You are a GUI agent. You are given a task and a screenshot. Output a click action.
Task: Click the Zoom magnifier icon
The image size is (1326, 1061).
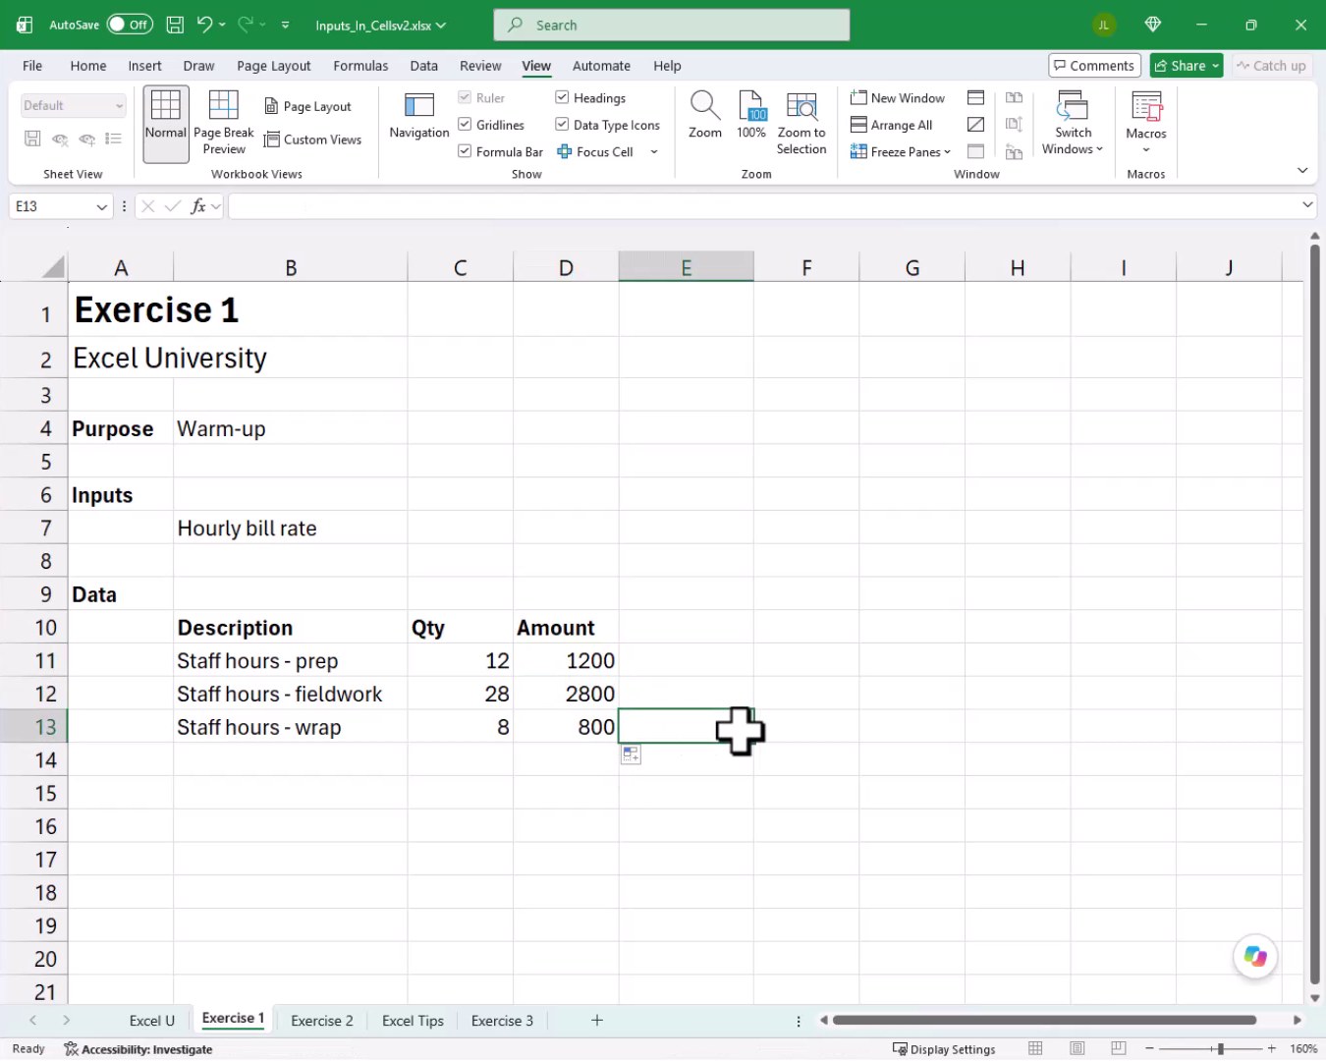[705, 115]
